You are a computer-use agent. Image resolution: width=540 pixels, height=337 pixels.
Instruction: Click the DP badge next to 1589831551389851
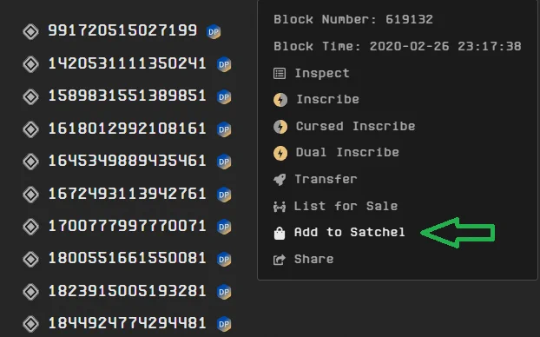coord(224,96)
